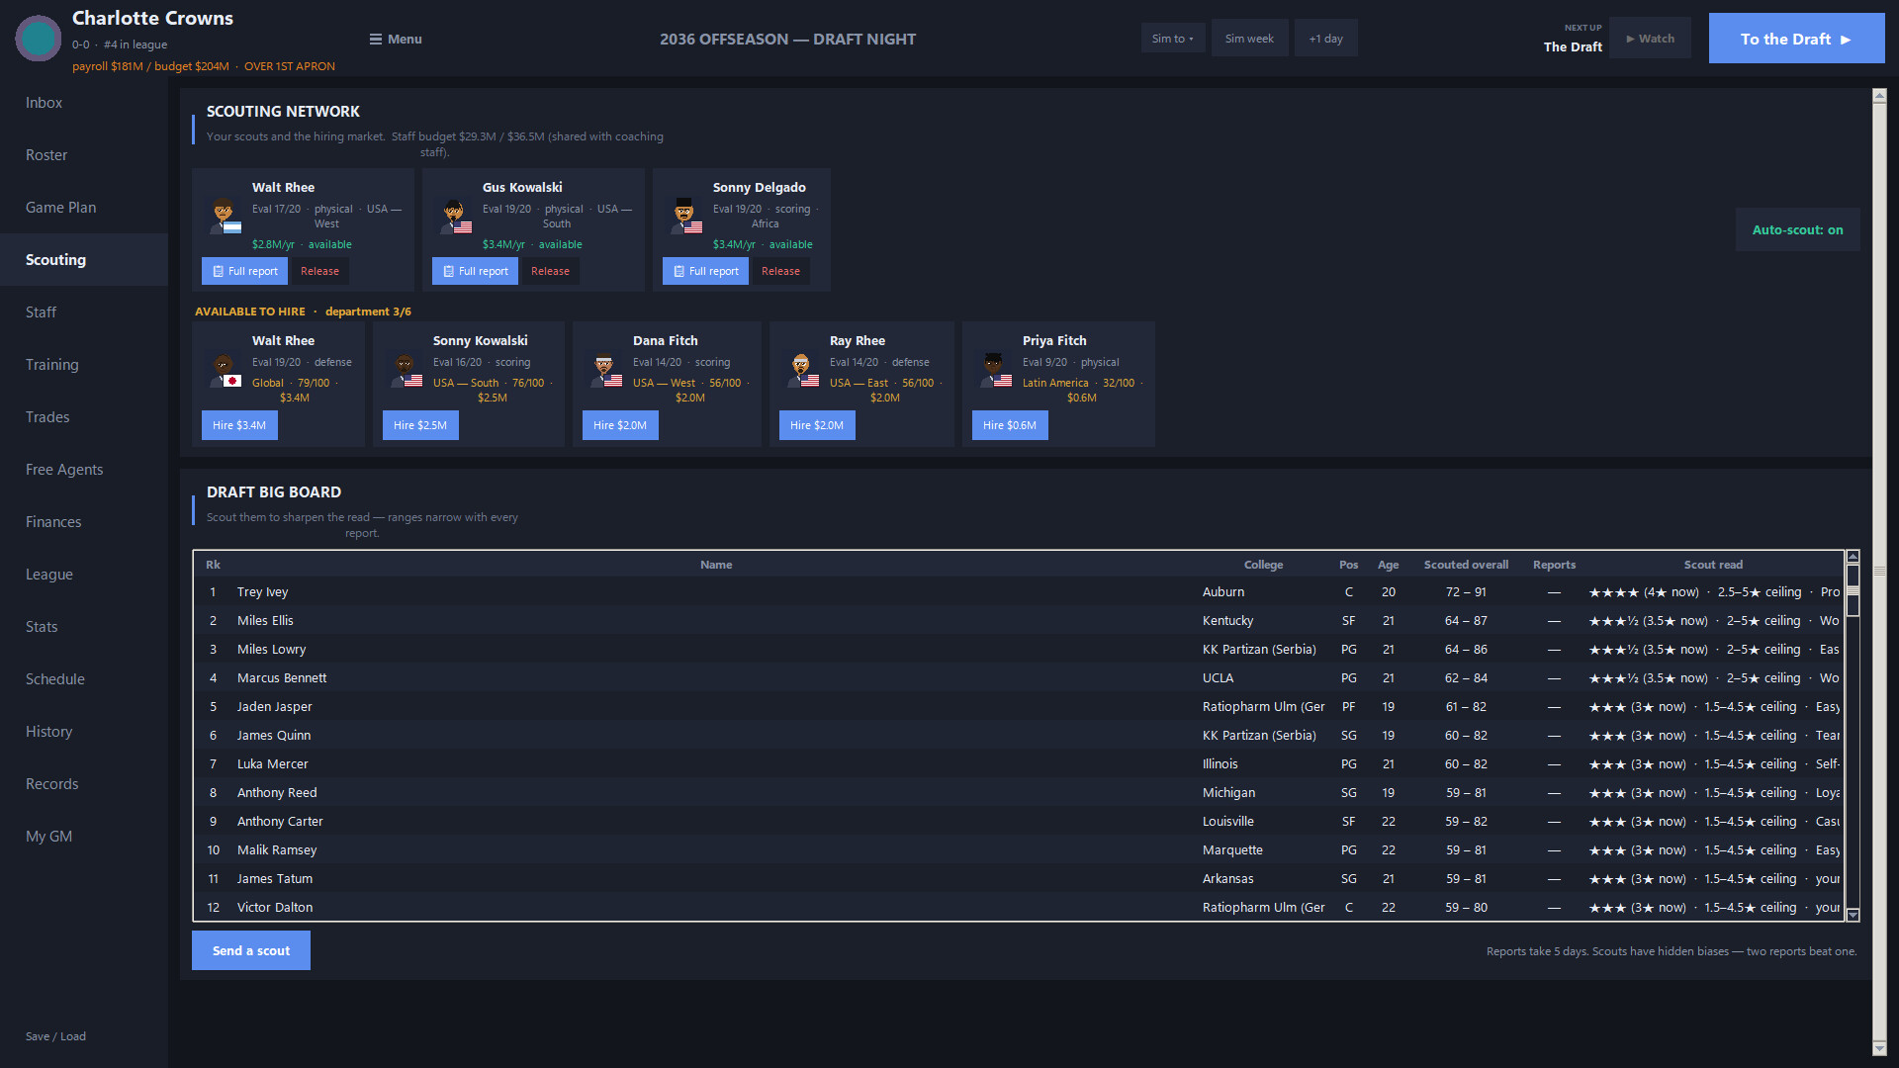1899x1068 pixels.
Task: Open the hamburger Menu
Action: click(x=396, y=39)
